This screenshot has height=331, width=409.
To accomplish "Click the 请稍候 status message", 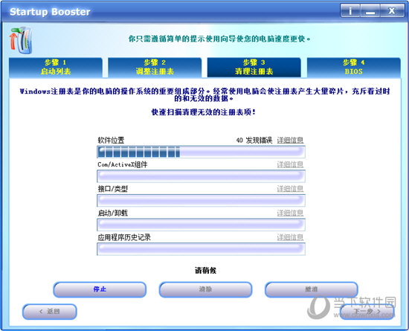I will (x=205, y=271).
